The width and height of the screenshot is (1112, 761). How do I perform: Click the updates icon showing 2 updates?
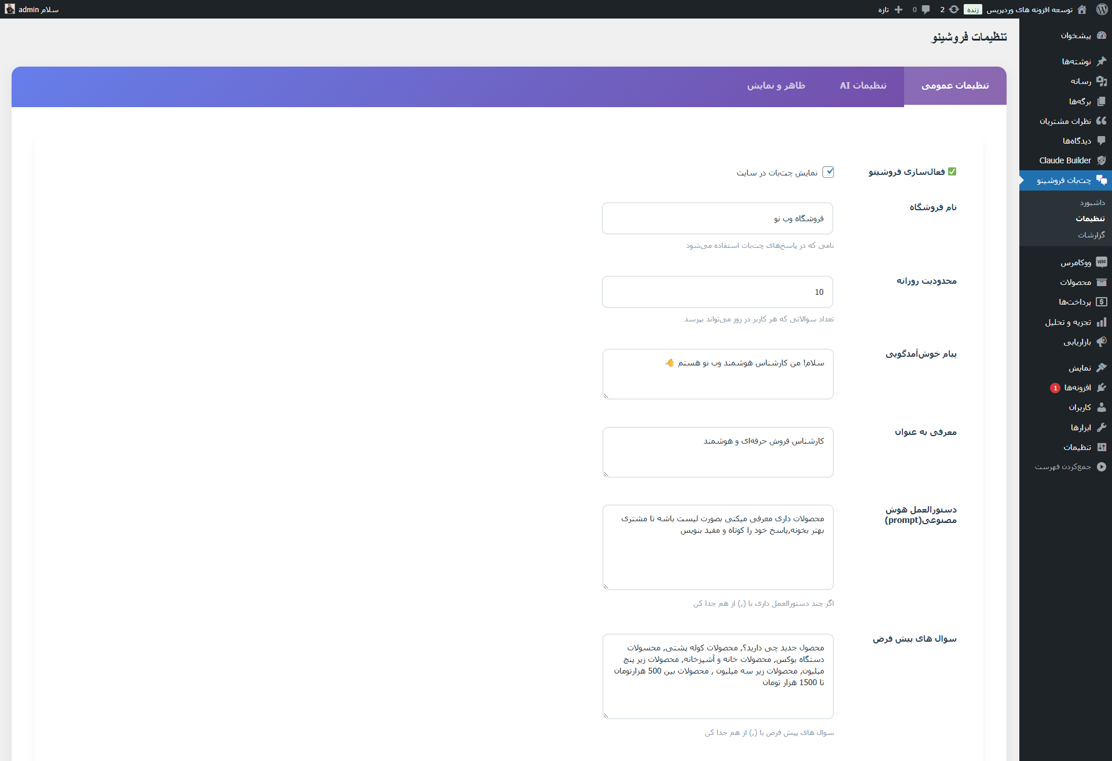click(x=953, y=10)
